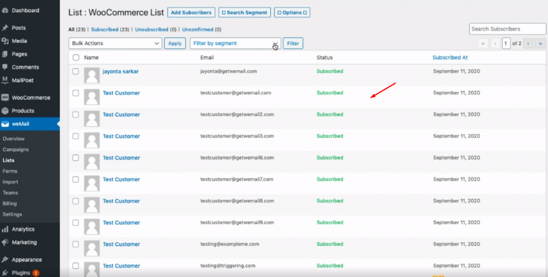Open the Options dropdown button
This screenshot has height=277, width=548.
click(x=292, y=13)
